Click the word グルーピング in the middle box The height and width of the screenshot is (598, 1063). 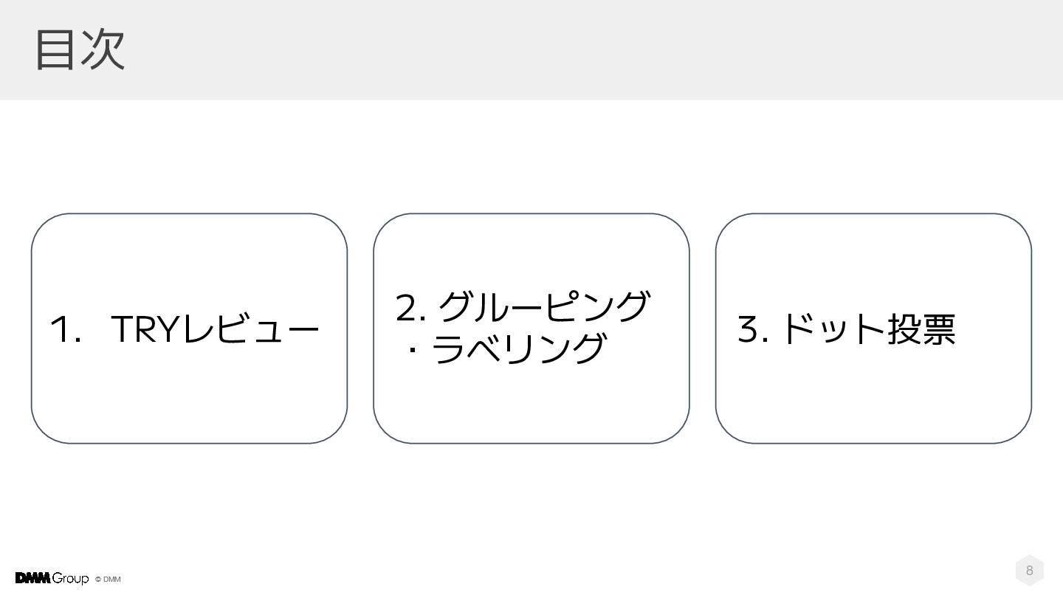[545, 307]
